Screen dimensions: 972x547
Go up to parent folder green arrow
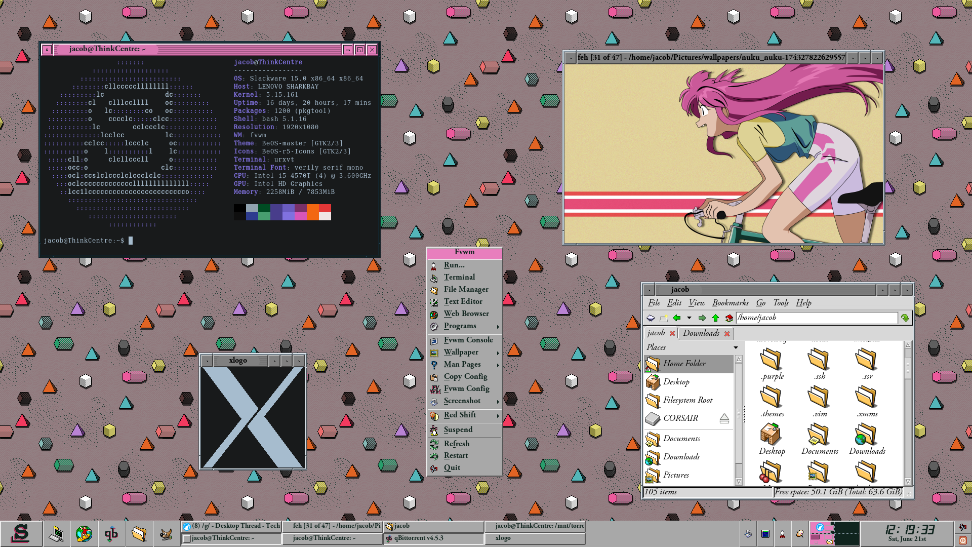point(715,318)
